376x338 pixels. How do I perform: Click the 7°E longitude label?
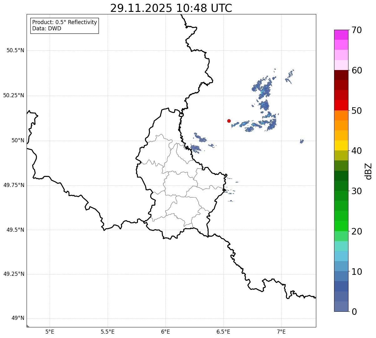click(x=281, y=331)
